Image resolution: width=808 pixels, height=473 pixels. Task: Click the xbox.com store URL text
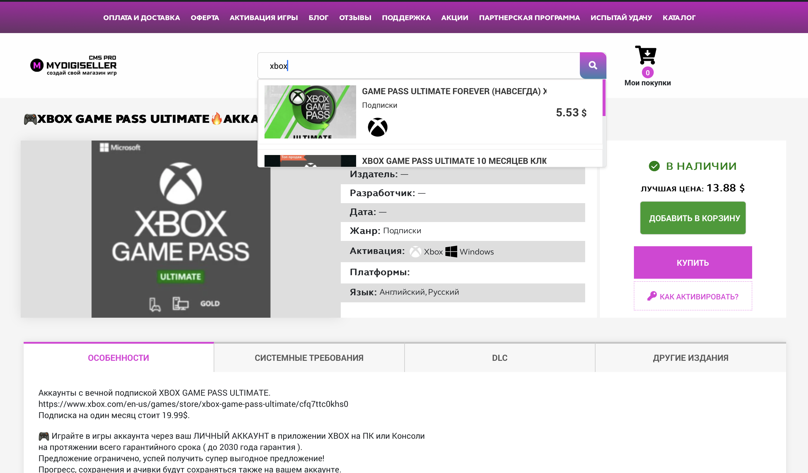tap(193, 404)
